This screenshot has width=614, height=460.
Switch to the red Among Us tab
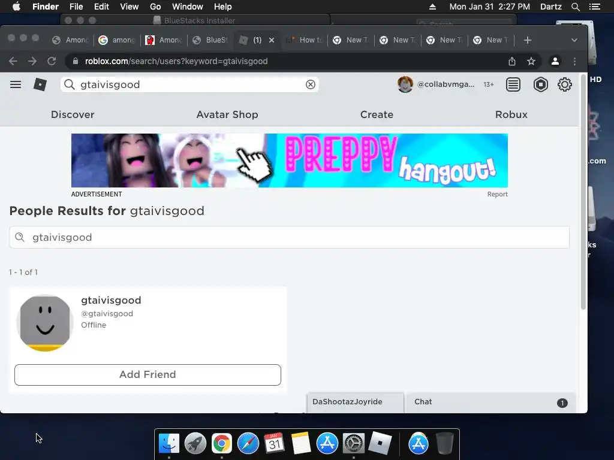pyautogui.click(x=163, y=40)
